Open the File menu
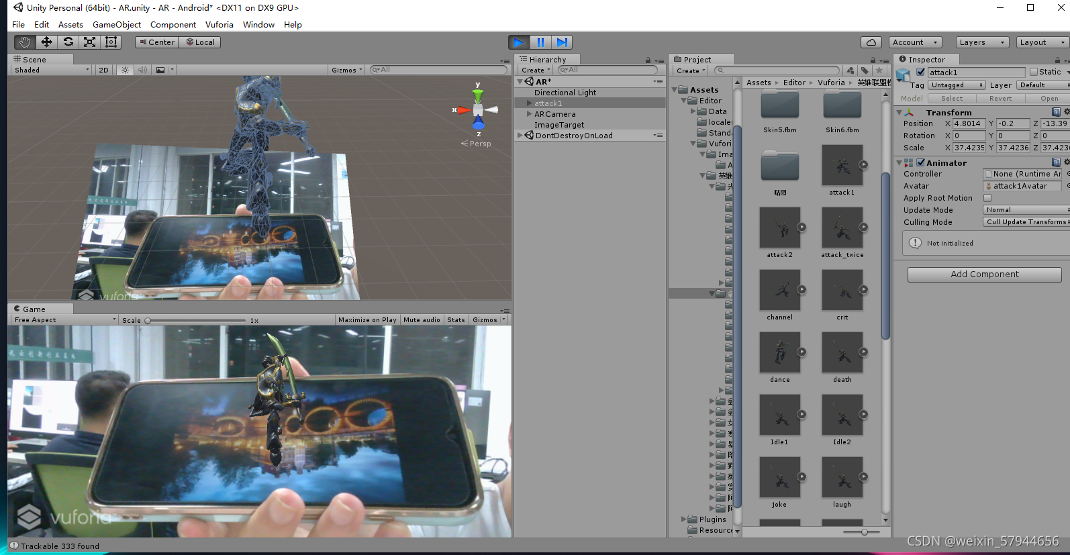Viewport: 1070px width, 555px height. [x=18, y=24]
